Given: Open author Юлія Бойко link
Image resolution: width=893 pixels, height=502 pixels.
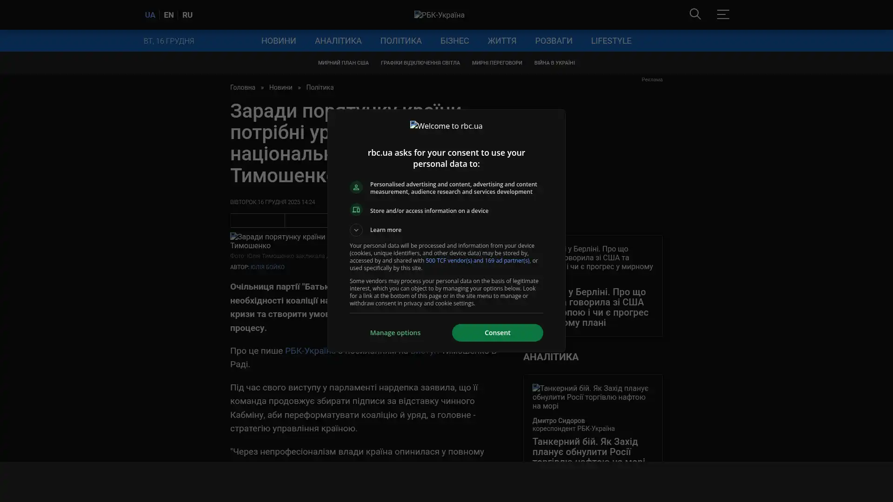Looking at the screenshot, I should coord(267,267).
